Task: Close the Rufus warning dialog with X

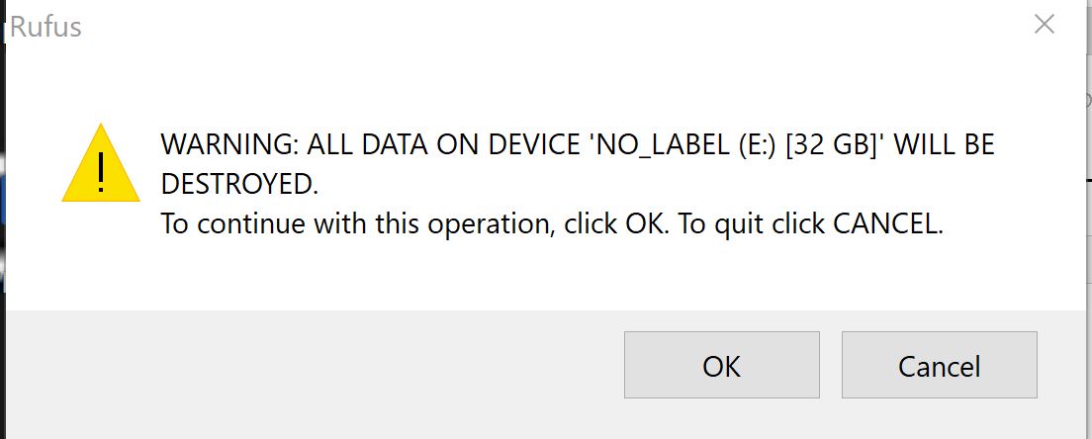Action: tap(1044, 25)
